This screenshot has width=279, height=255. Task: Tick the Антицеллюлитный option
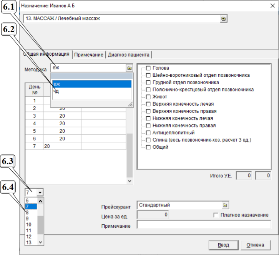click(148, 132)
